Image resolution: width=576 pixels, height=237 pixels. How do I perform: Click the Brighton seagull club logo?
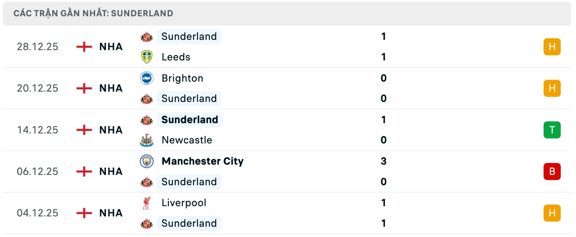[146, 78]
